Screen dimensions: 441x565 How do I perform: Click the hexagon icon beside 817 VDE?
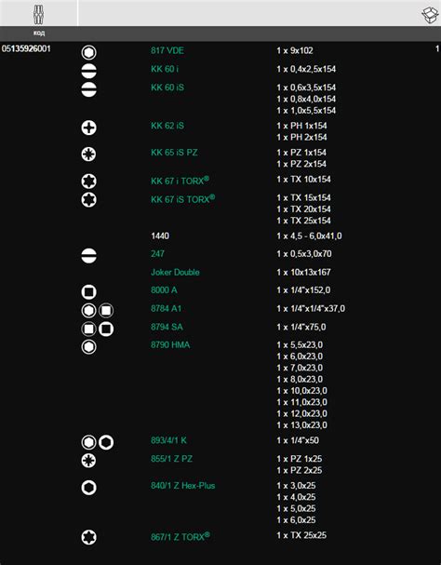tap(88, 53)
